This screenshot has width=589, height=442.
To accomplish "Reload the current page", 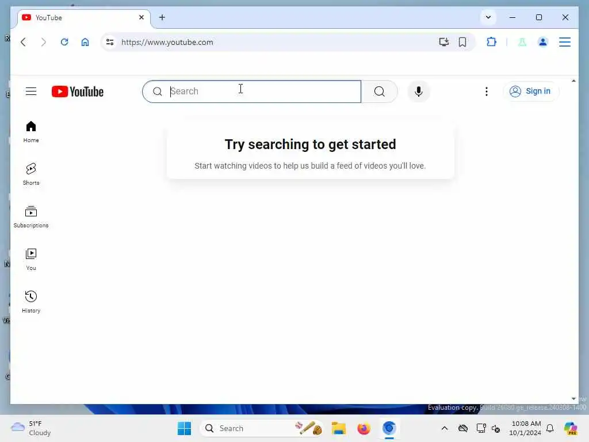I will point(64,42).
